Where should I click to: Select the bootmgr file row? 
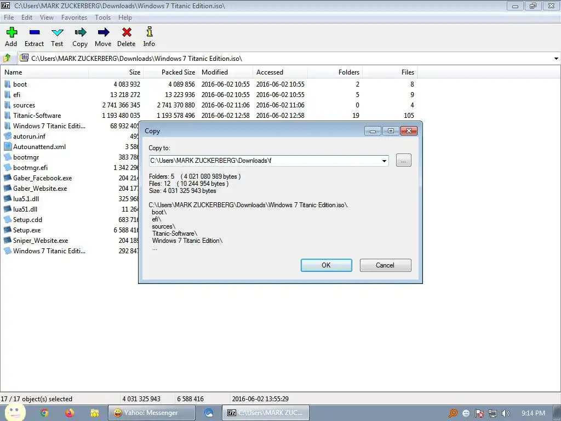tap(70, 157)
